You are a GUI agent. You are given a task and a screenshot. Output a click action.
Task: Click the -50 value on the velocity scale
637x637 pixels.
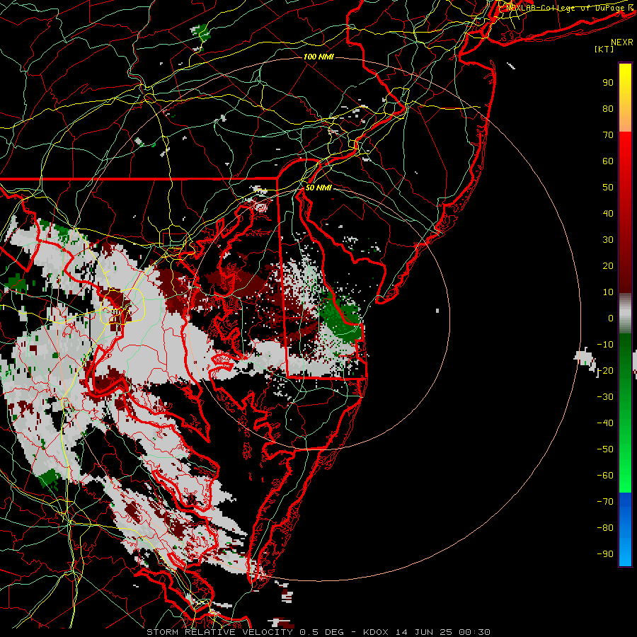click(605, 449)
